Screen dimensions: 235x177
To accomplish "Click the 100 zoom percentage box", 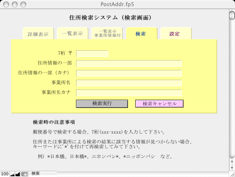I will [4, 174].
